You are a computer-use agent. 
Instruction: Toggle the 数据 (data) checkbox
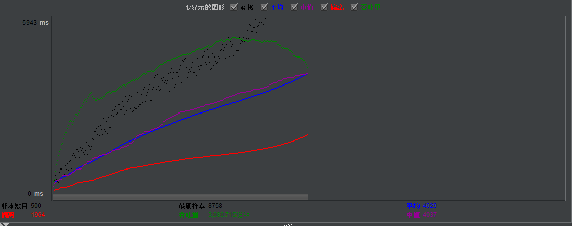(234, 7)
